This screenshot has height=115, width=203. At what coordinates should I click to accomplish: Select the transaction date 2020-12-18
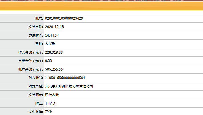[x=55, y=27]
